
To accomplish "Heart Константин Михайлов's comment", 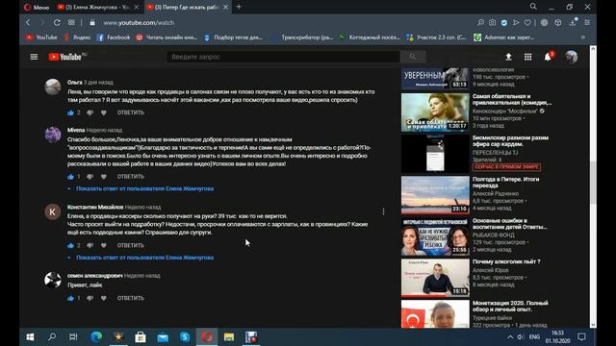I will click(104, 245).
